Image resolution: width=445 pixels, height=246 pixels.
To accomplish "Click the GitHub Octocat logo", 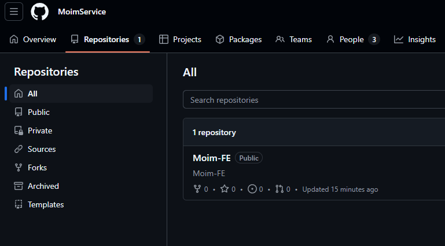I will click(40, 12).
